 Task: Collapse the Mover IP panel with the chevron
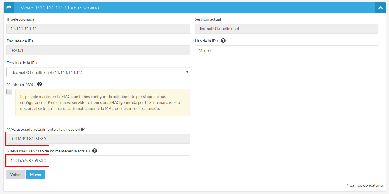380,8
